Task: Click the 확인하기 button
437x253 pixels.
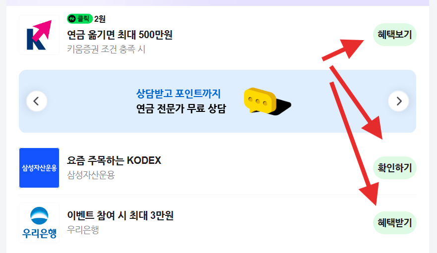Action: point(395,168)
